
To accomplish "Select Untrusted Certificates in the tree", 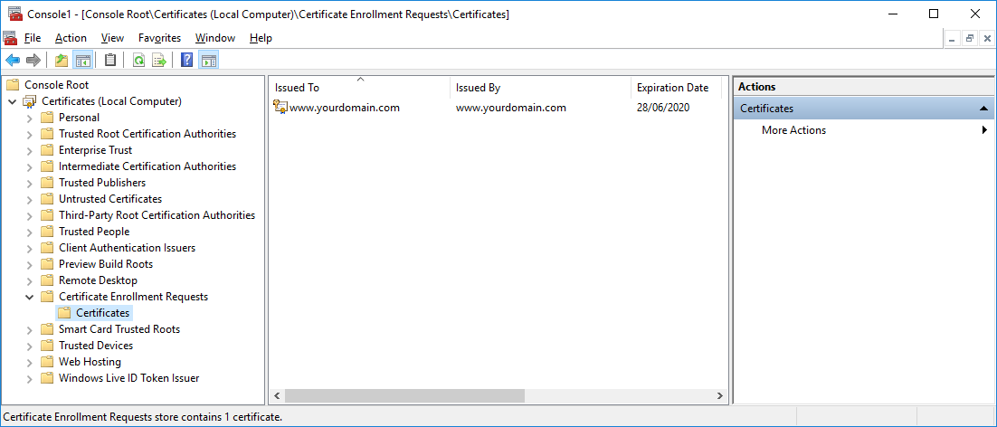I will 110,199.
